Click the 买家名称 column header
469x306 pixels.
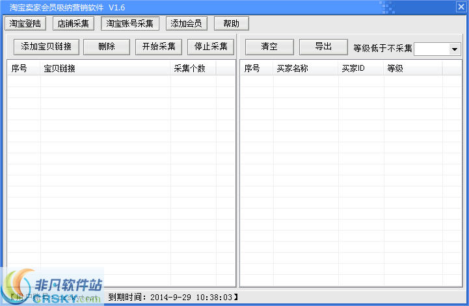pos(306,68)
